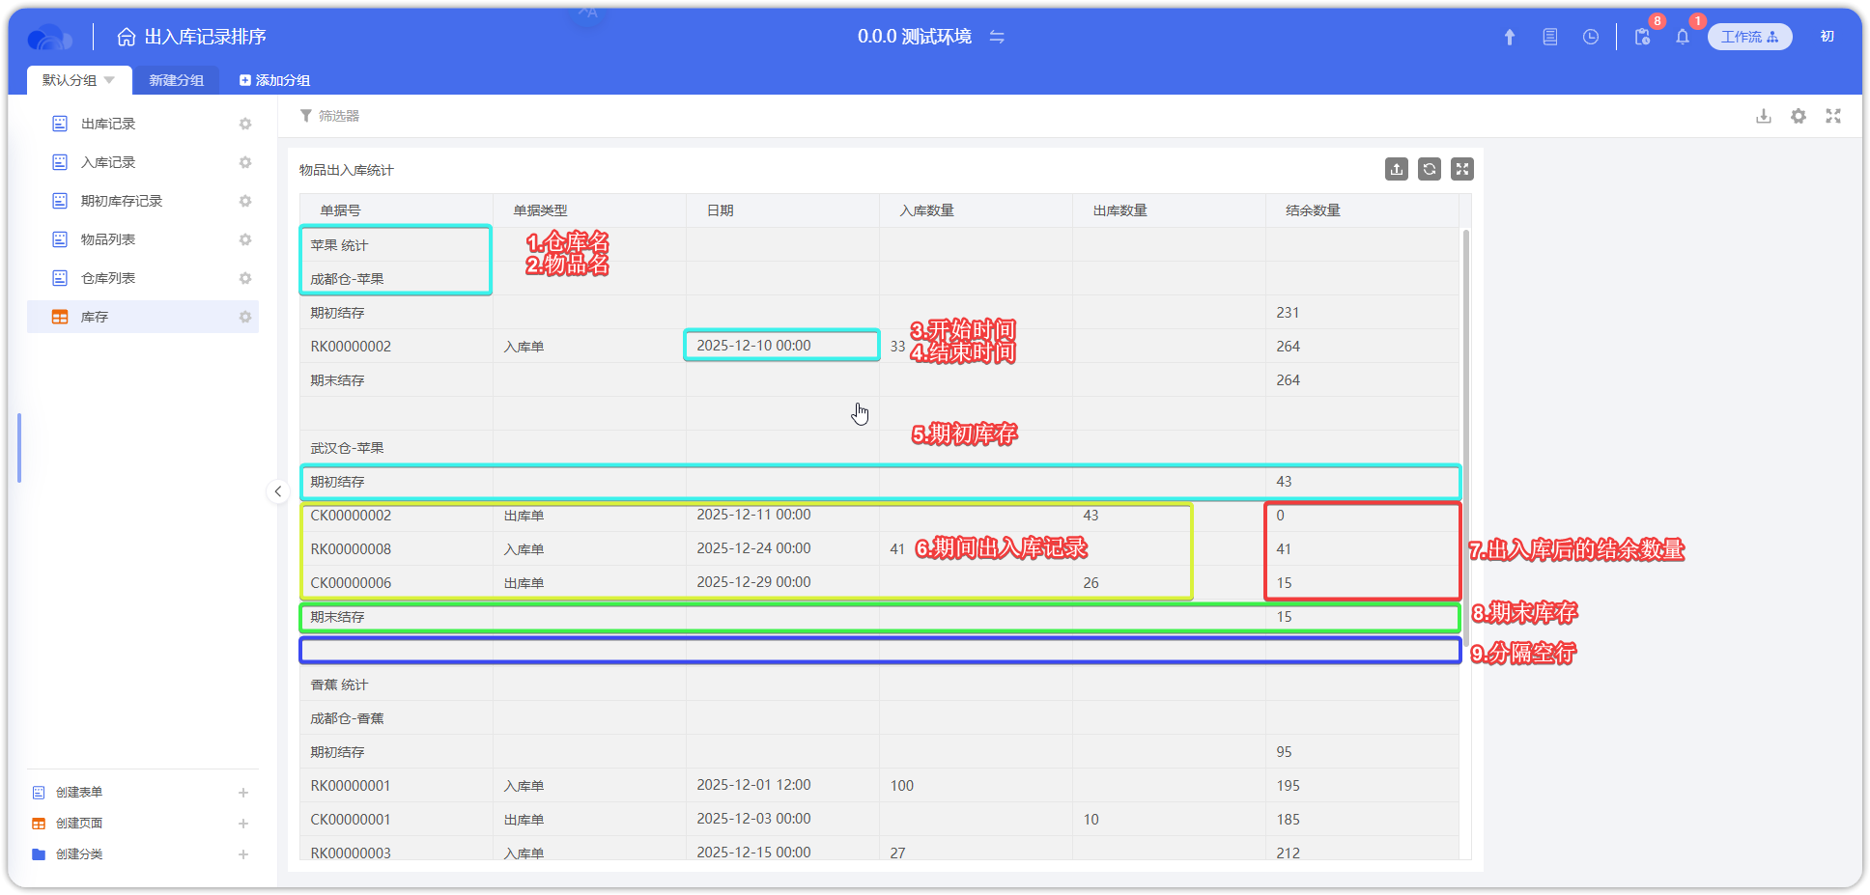Image resolution: width=1870 pixels, height=895 pixels.
Task: Click plus next to 创建表单
Action: 243,793
